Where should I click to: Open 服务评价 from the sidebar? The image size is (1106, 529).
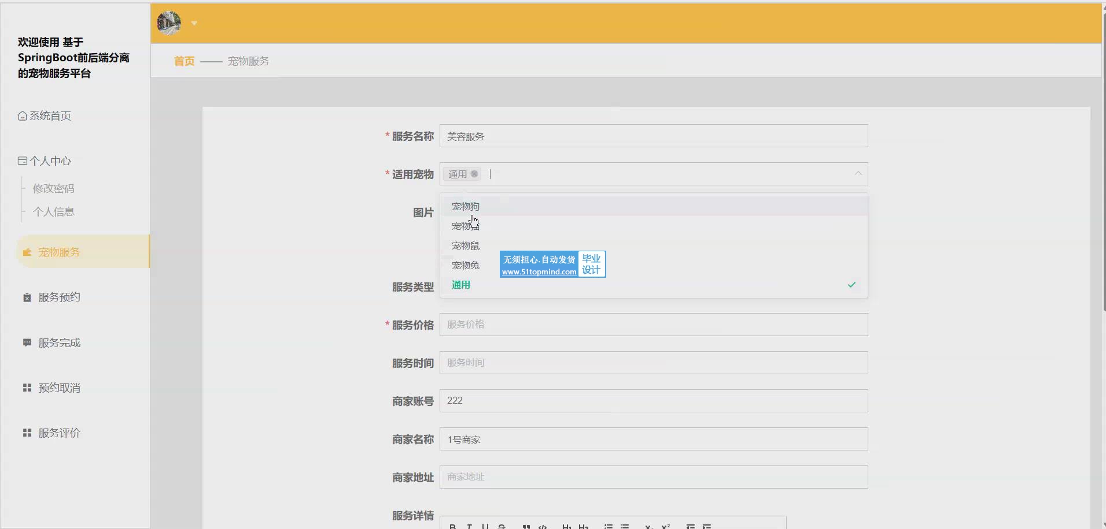[59, 433]
